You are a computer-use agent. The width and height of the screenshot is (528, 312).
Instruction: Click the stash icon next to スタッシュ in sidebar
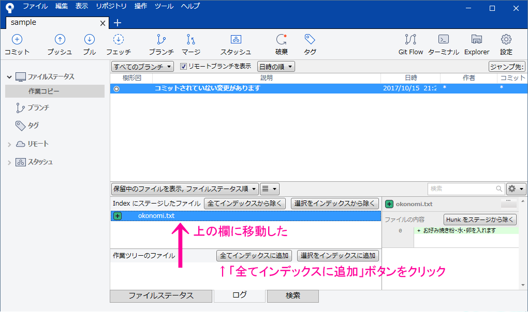point(21,162)
